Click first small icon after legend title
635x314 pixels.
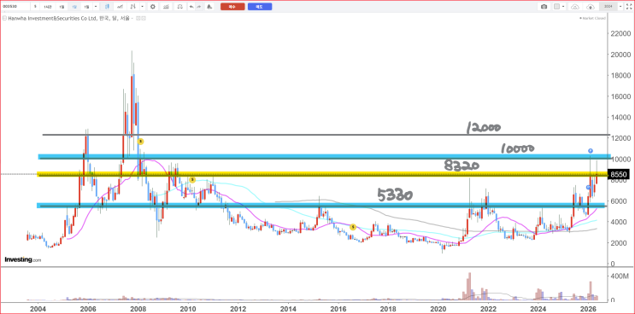[138, 18]
